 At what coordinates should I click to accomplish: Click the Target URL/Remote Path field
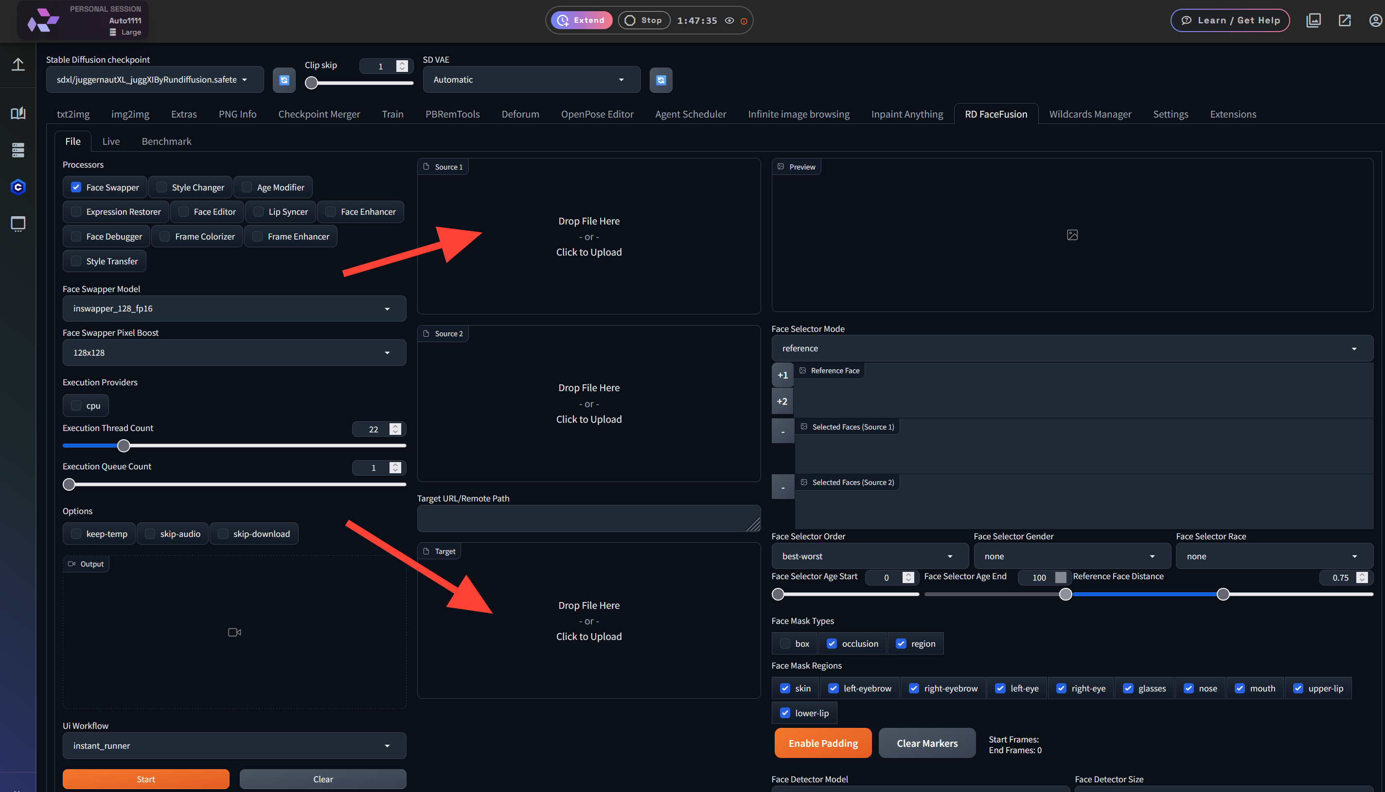pyautogui.click(x=588, y=518)
